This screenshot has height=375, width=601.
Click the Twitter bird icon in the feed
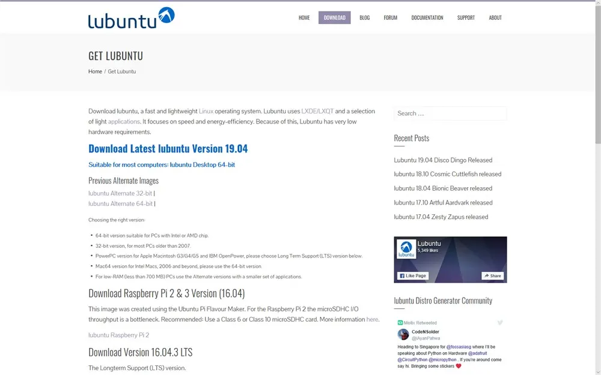(x=500, y=323)
